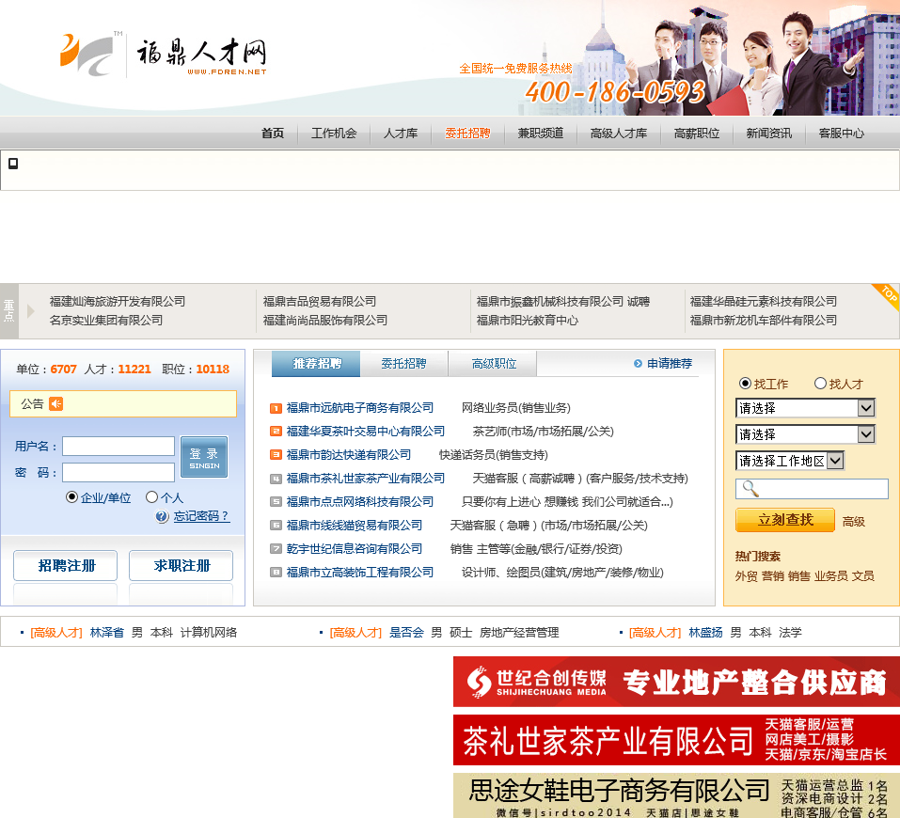
Task: Click rank 4 badge for 福鼎市茶礼世家
Action: click(276, 479)
